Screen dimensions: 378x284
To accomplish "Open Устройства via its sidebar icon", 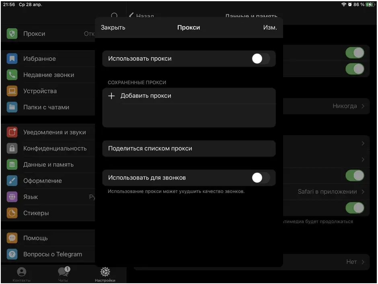I will click(11, 91).
